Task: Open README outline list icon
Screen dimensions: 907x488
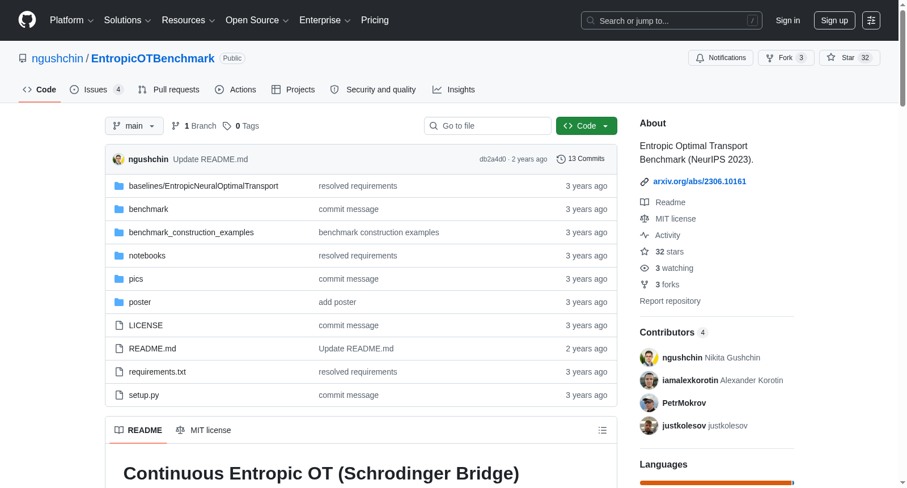Action: pyautogui.click(x=603, y=430)
